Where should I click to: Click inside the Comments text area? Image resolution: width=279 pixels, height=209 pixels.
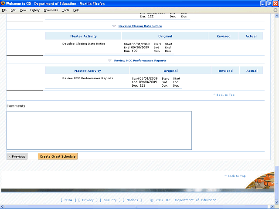(99, 130)
